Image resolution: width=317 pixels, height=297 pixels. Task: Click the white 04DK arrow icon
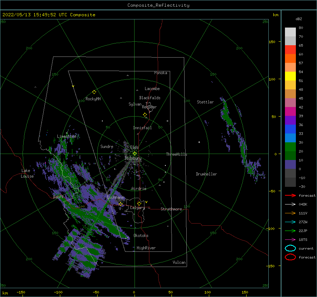(290, 204)
